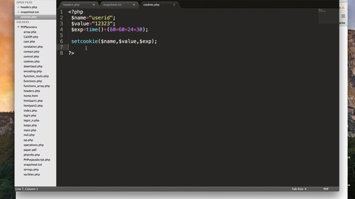Image resolution: width=355 pixels, height=199 pixels.
Task: Open control.php in the sidebar
Action: click(x=31, y=56)
